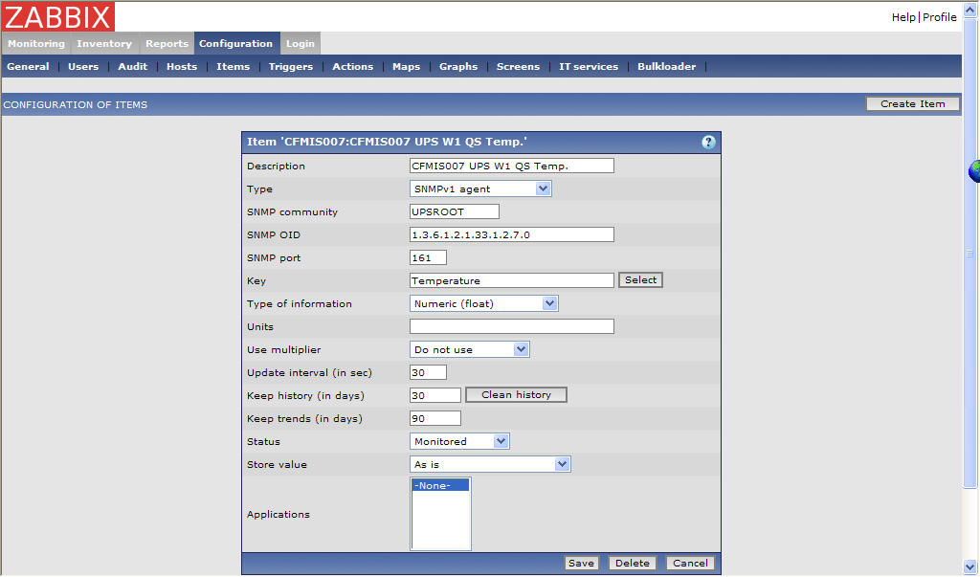The image size is (980, 577).
Task: Click the globe icon at right edge
Action: (974, 171)
